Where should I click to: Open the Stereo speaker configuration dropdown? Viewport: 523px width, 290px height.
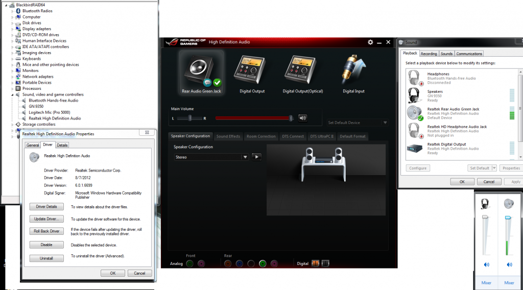click(x=211, y=157)
